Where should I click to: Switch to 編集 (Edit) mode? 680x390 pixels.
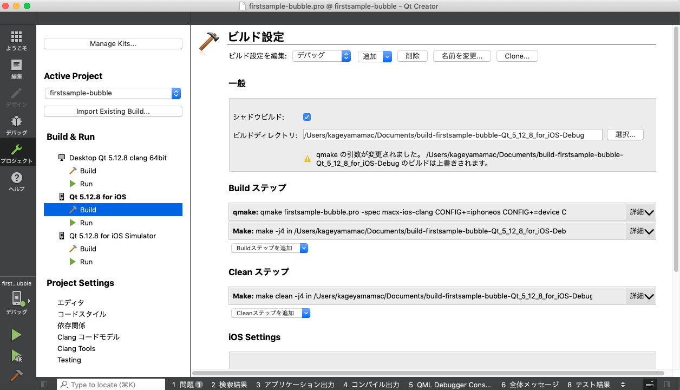17,69
